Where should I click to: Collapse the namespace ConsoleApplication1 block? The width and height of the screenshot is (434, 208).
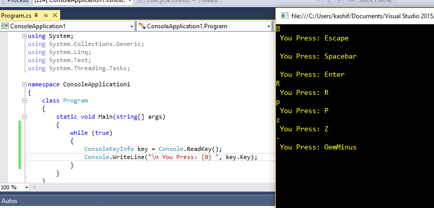click(24, 84)
